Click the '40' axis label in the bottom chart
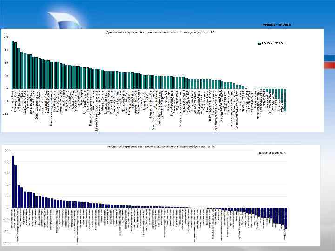The image size is (335, 251). pos(7,162)
